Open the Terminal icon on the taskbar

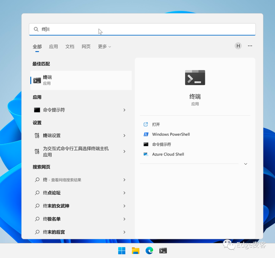[163, 251]
